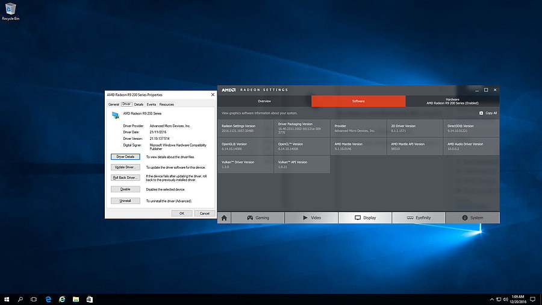
Task: Click the Vulkan API Version tile
Action: [x=302, y=165]
